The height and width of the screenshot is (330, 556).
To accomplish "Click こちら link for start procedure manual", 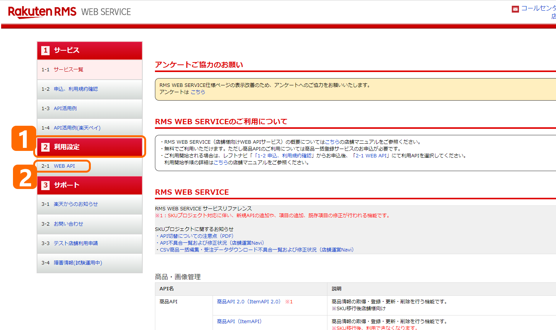I will click(221, 162).
